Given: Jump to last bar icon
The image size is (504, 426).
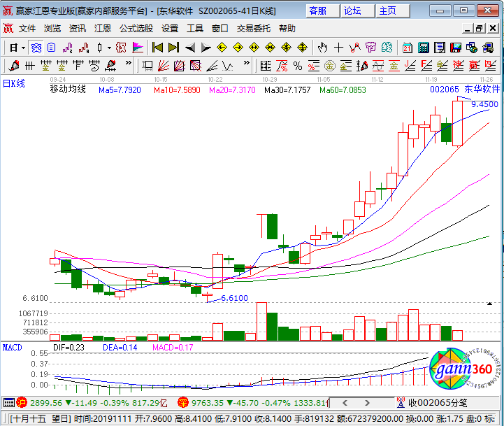Looking at the screenshot, I should coord(173,48).
